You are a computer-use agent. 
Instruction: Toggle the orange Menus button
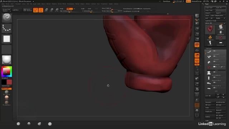point(189,1)
